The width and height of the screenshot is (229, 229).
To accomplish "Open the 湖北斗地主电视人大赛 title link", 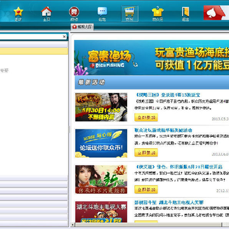I will pos(169,203).
